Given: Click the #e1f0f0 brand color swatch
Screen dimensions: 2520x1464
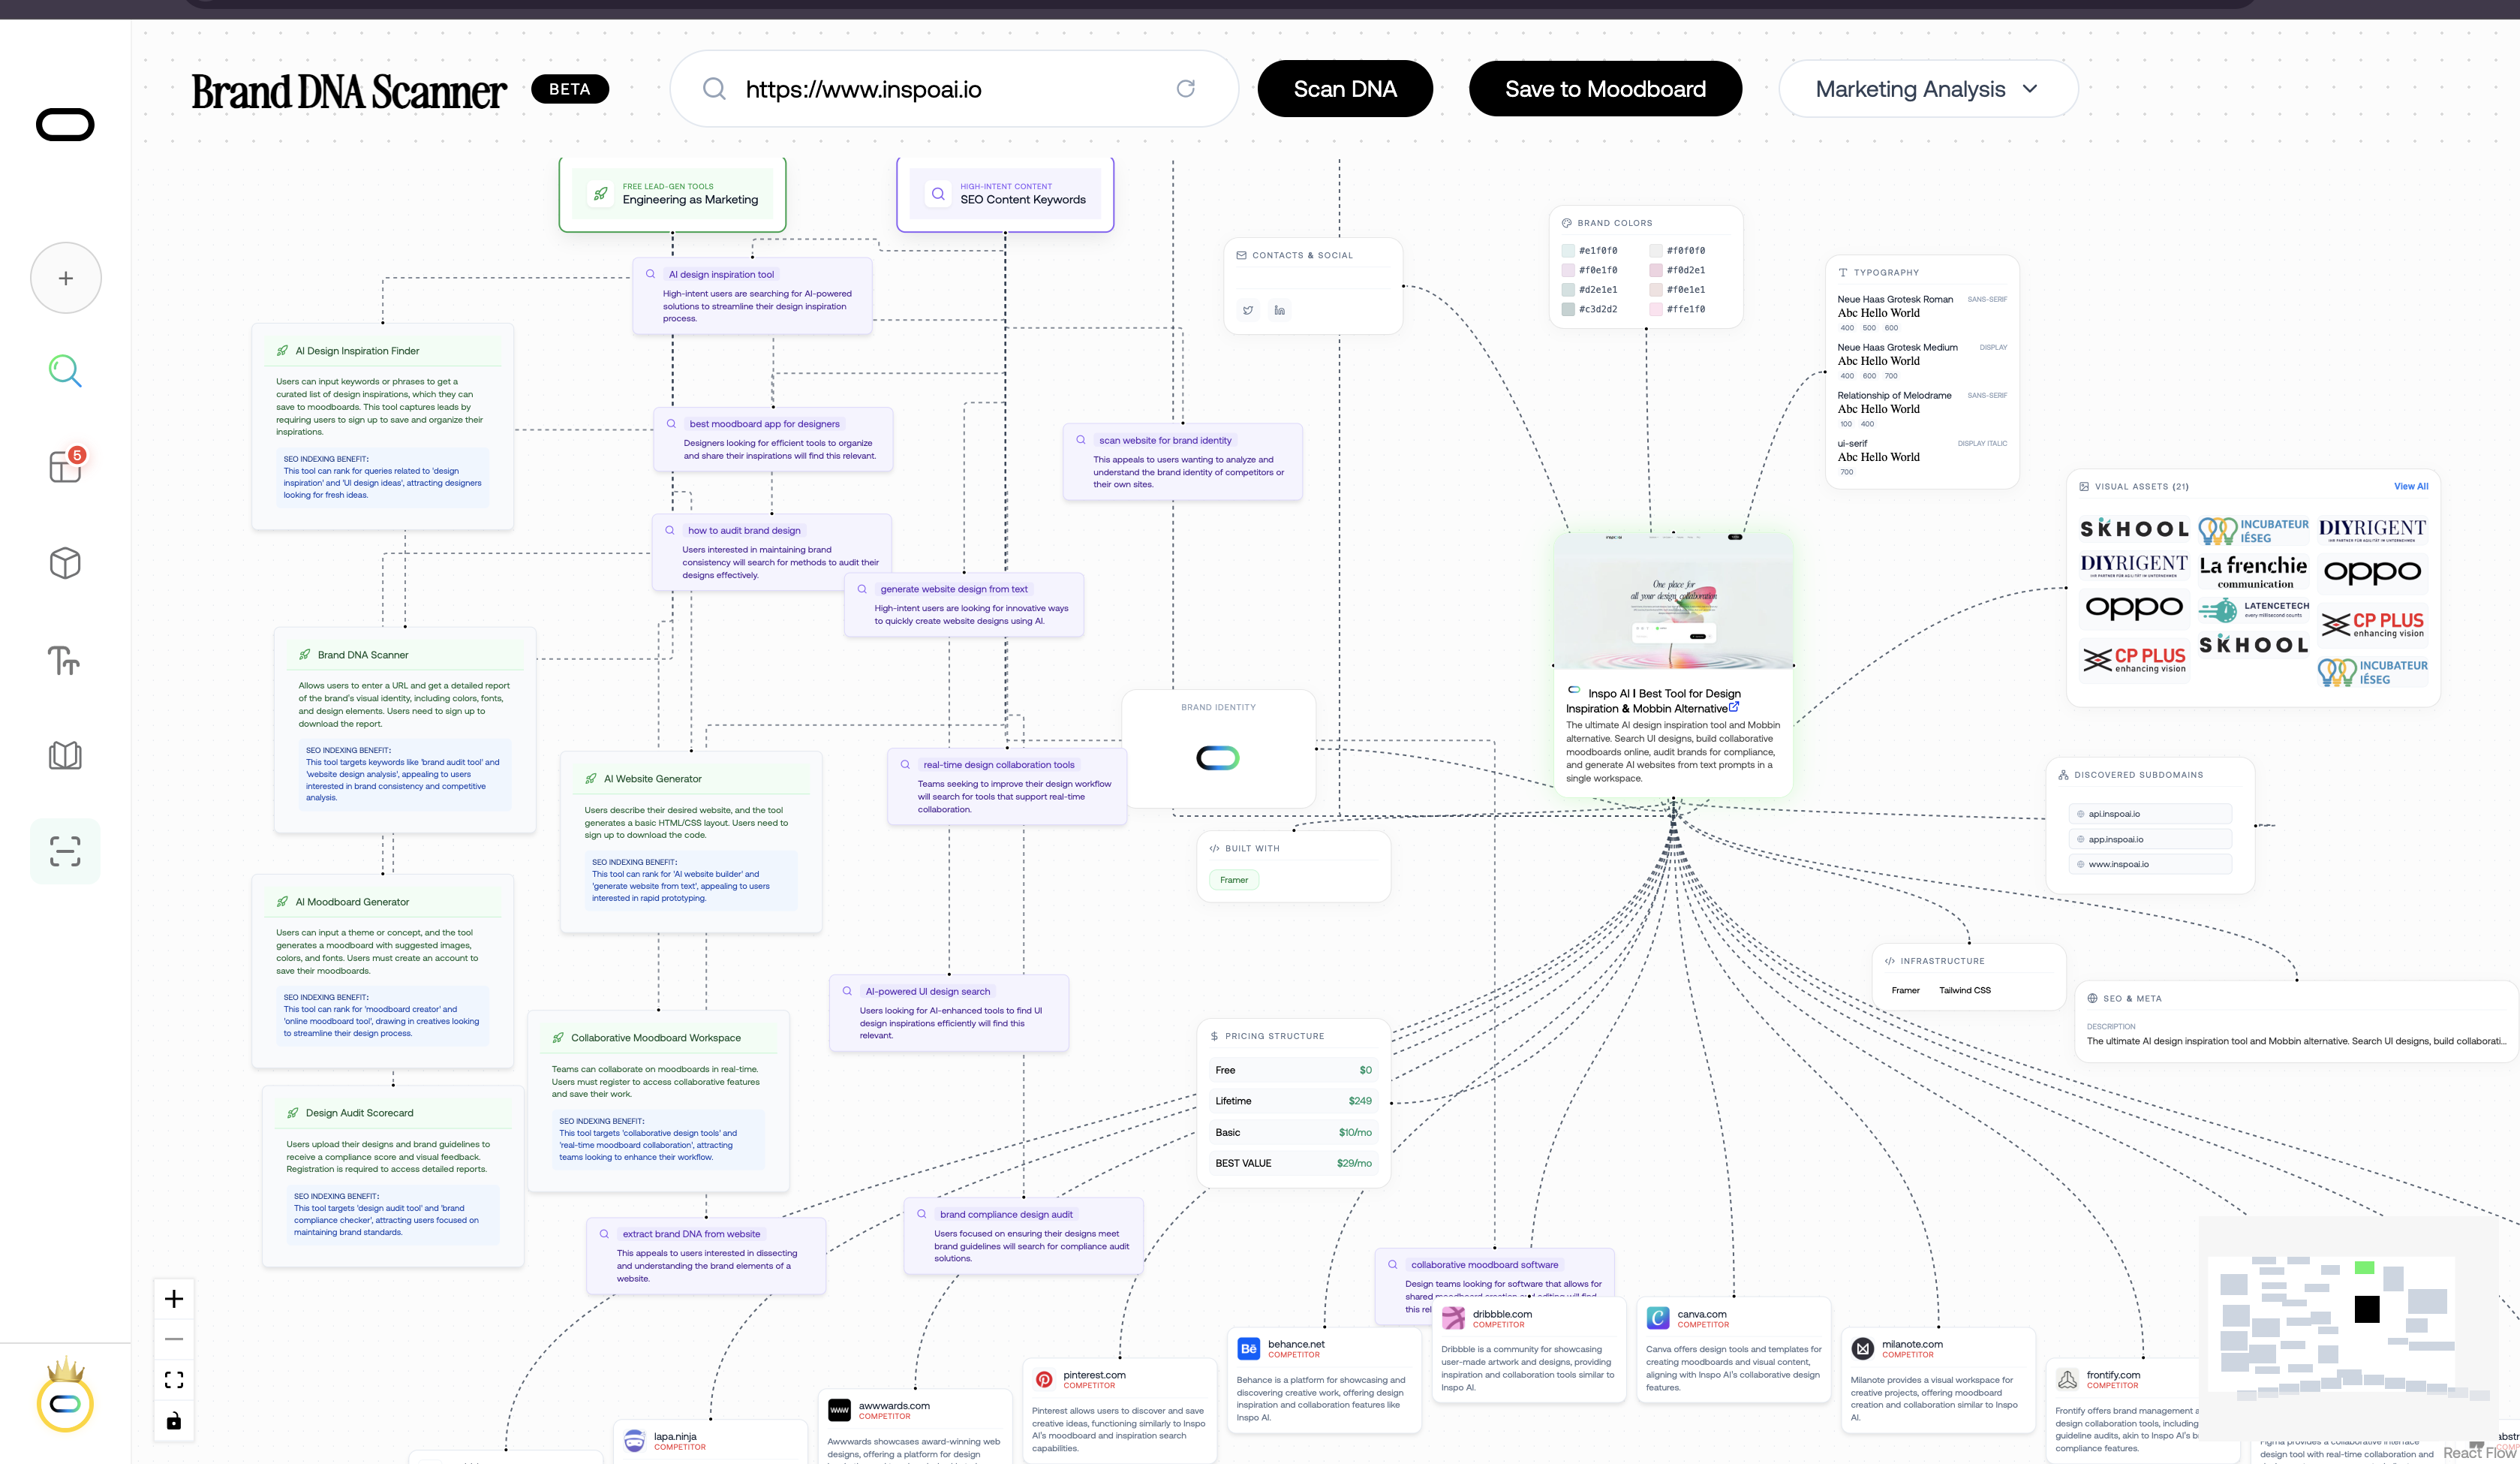Looking at the screenshot, I should coord(1568,252).
